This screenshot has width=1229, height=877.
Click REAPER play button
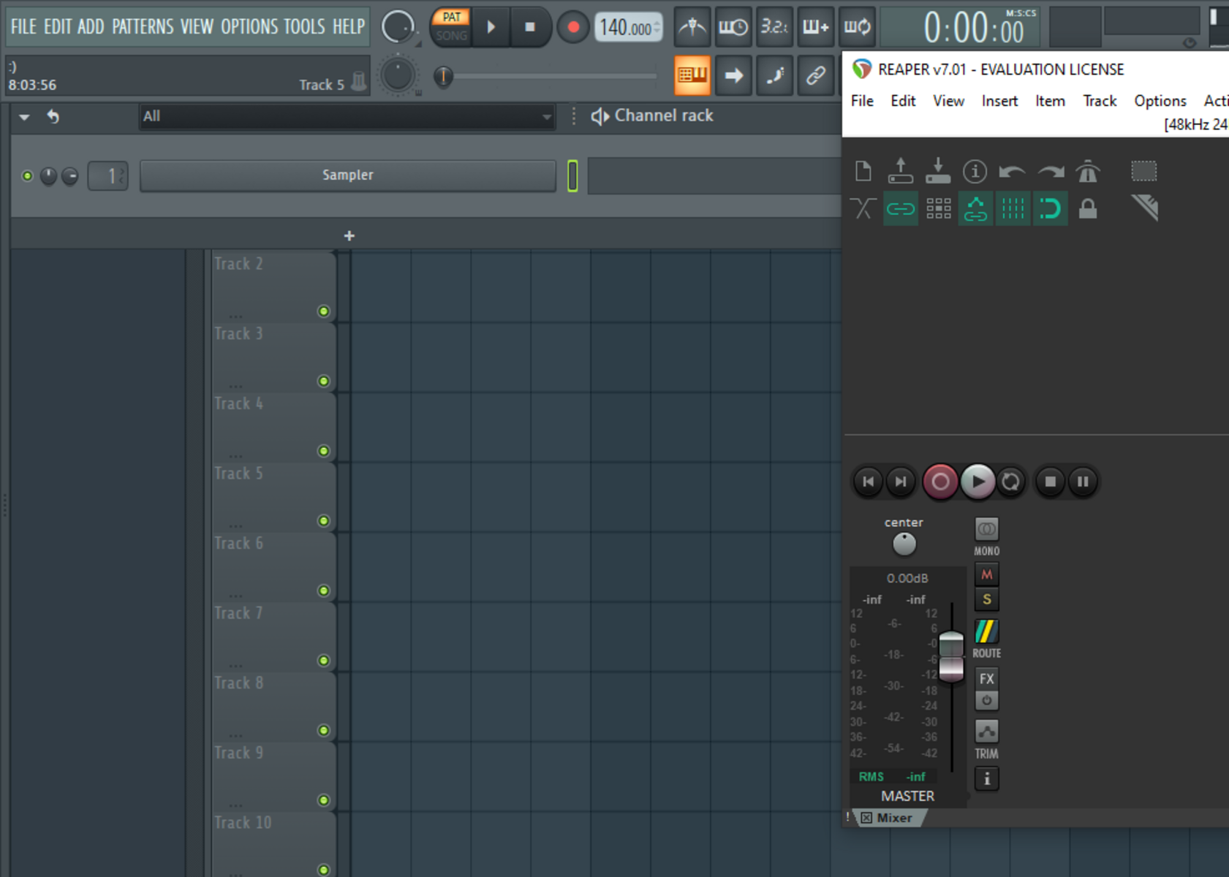[x=977, y=481]
